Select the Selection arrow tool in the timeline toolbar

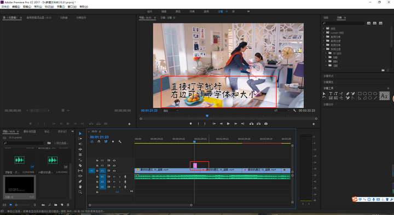click(80, 133)
